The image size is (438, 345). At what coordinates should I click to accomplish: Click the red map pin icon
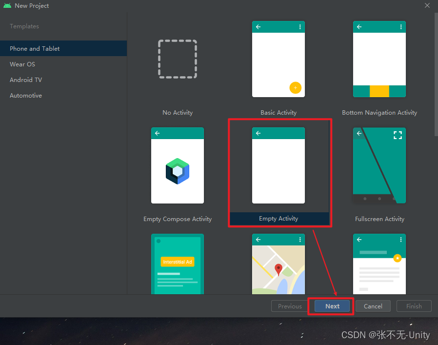click(279, 269)
